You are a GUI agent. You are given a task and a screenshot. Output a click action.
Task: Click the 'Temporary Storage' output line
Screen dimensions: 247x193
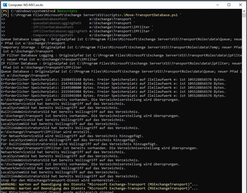(x=121, y=49)
